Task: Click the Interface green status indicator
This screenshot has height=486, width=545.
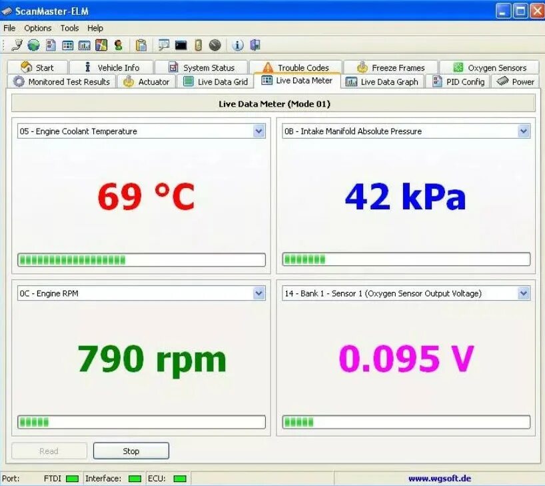Action: tap(135, 479)
